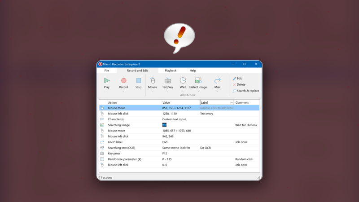
Task: Open the Help tab
Action: [x=193, y=70]
